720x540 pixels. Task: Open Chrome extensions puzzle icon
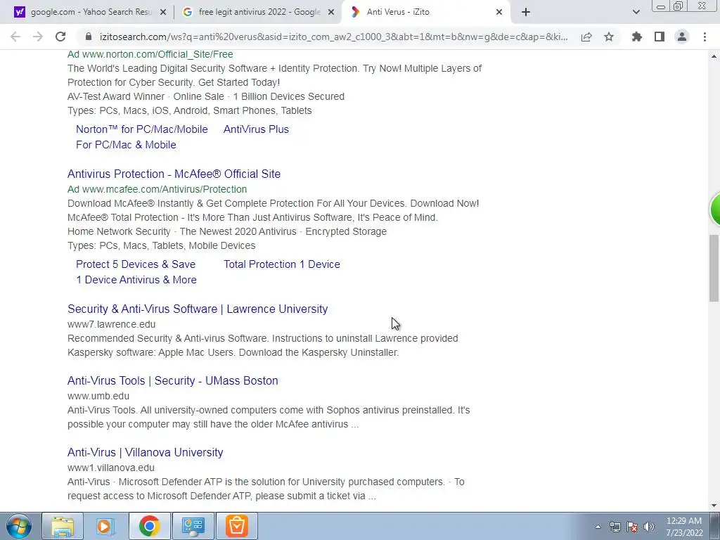[636, 37]
